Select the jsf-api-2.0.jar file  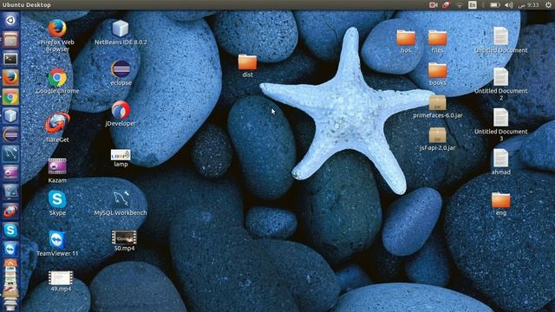coord(437,135)
